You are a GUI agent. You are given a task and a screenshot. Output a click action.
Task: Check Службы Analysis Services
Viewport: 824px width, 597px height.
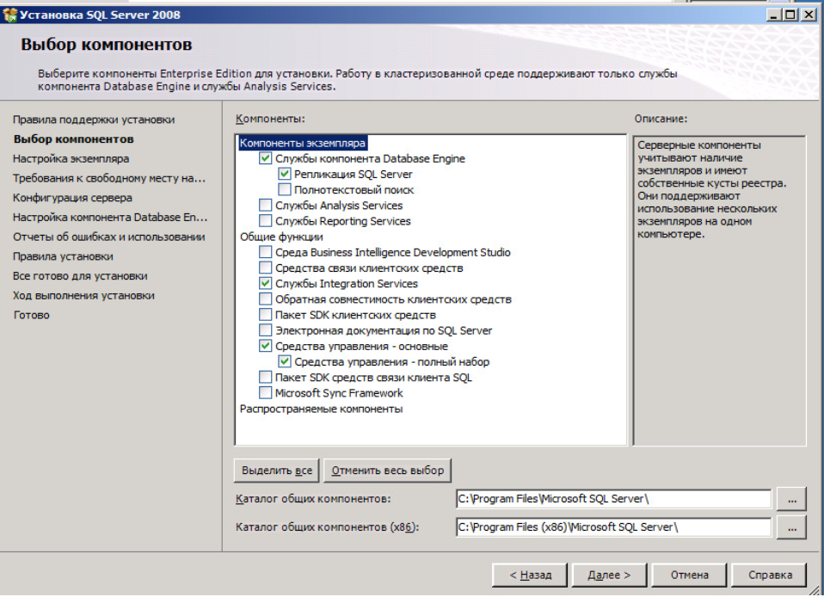click(x=266, y=206)
